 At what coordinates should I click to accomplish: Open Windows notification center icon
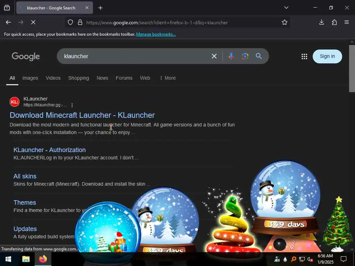click(x=344, y=259)
